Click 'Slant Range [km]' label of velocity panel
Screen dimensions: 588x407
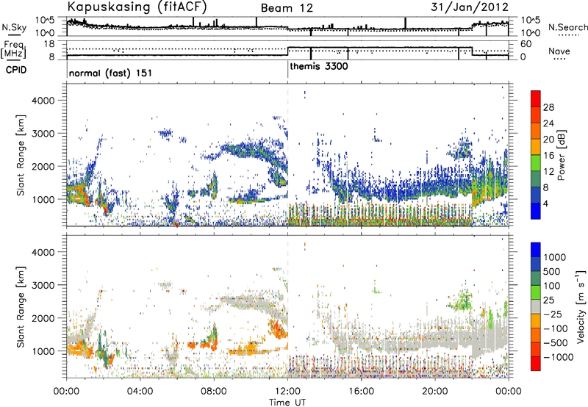pyautogui.click(x=21, y=307)
